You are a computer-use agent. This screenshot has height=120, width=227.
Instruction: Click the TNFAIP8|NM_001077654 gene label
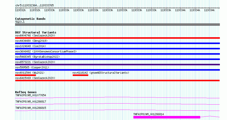[x=31, y=95]
